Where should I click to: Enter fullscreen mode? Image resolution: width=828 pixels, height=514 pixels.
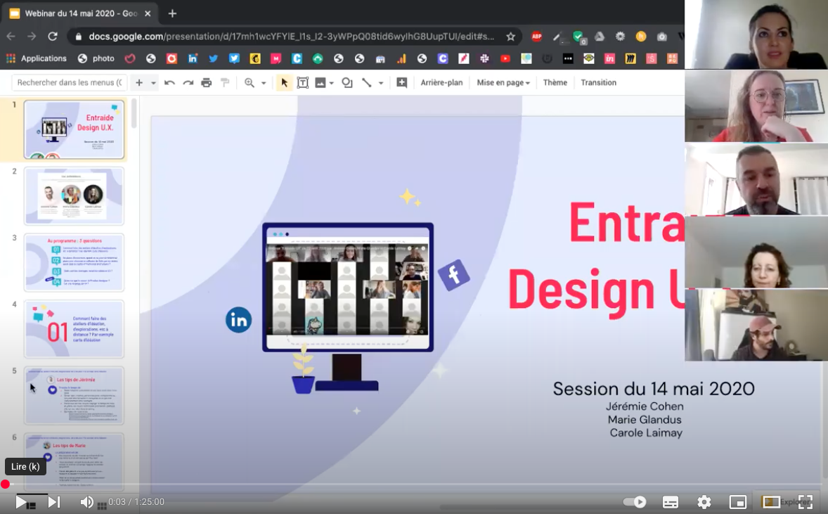pyautogui.click(x=806, y=502)
